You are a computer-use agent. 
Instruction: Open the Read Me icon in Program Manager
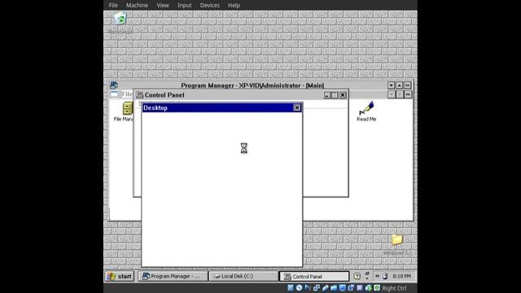pyautogui.click(x=366, y=108)
